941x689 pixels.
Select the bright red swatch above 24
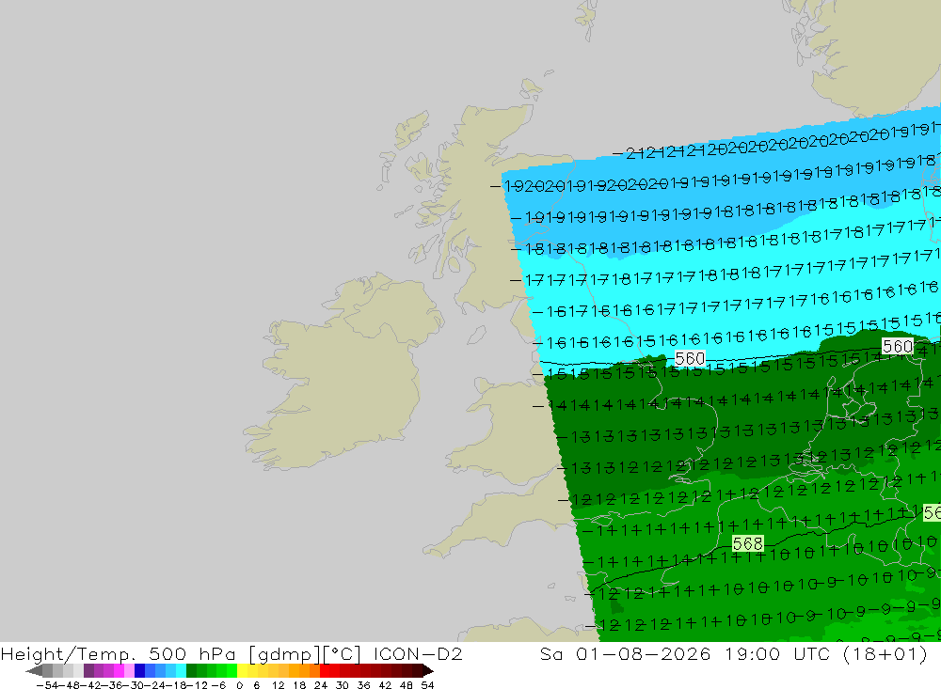coord(325,671)
